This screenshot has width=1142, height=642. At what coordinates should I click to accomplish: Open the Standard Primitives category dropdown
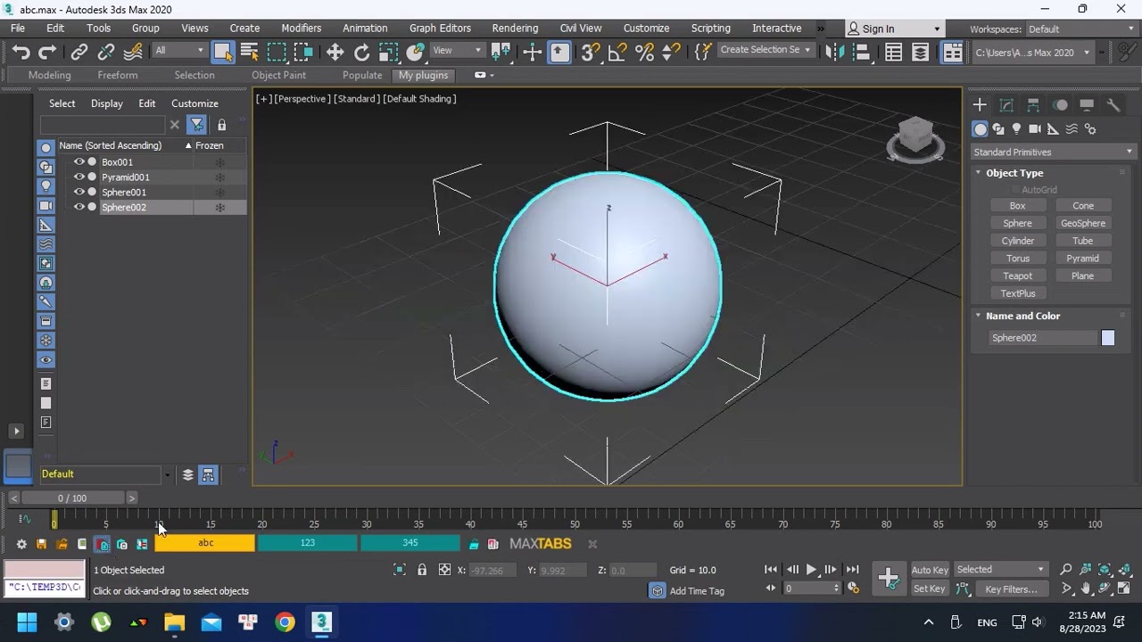tap(1053, 152)
